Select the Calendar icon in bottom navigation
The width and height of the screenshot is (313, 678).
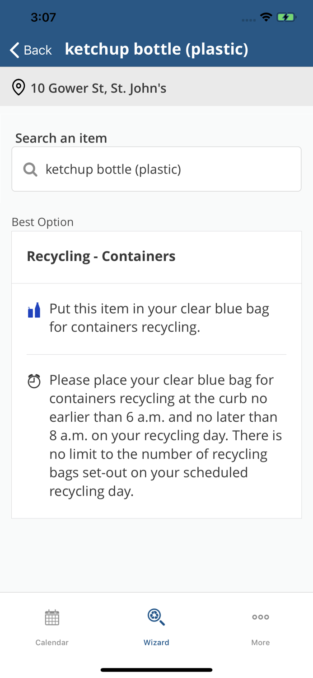52,617
